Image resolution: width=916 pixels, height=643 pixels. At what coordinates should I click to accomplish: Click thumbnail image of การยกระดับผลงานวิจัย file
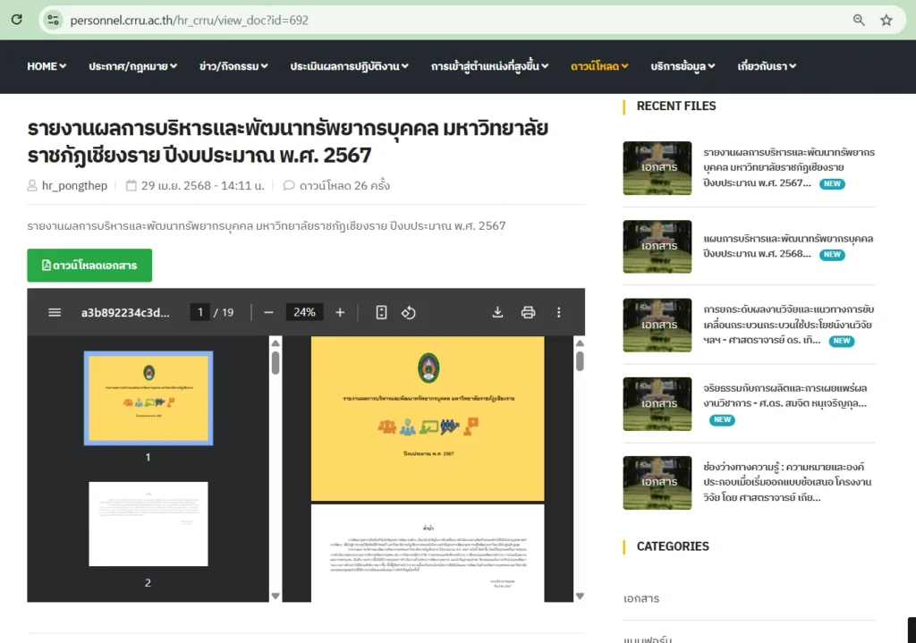pos(657,326)
